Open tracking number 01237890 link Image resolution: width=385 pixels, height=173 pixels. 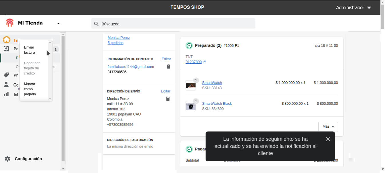[x=194, y=62]
